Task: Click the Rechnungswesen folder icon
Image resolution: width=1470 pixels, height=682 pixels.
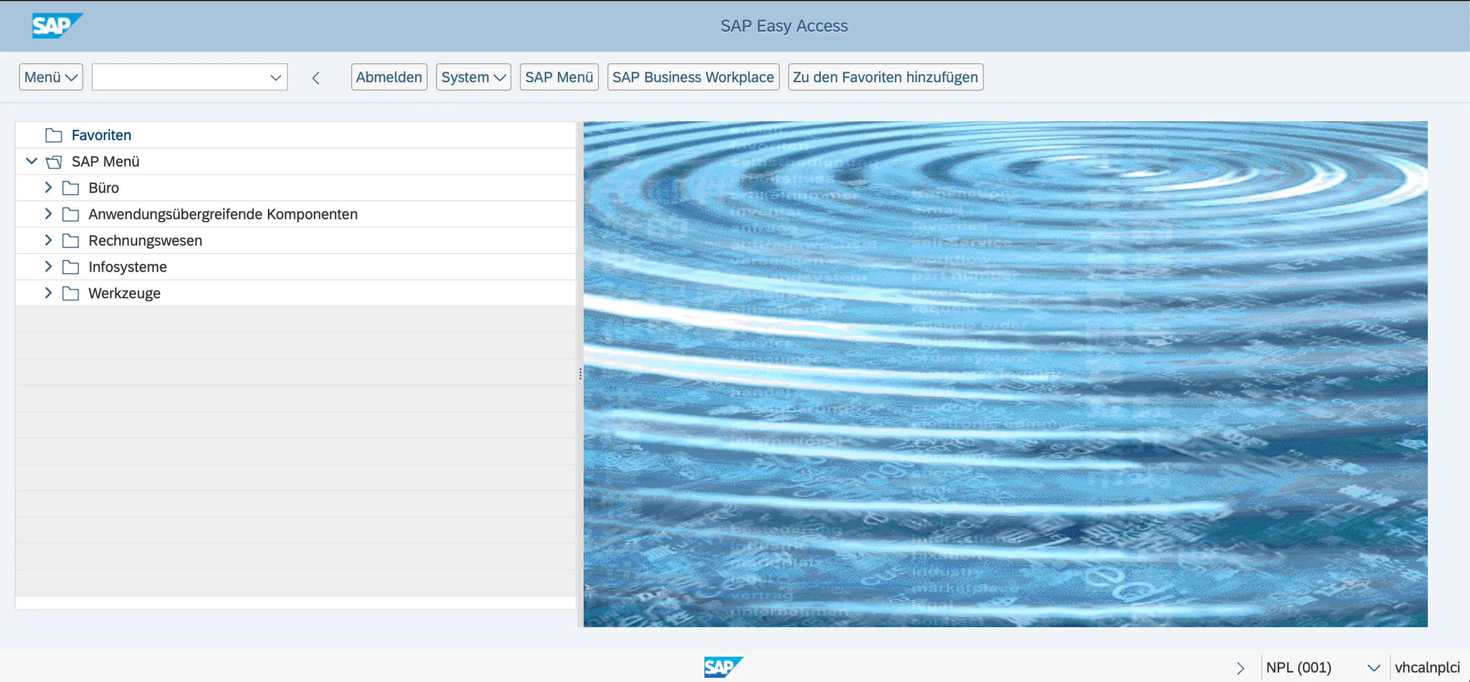Action: tap(71, 241)
